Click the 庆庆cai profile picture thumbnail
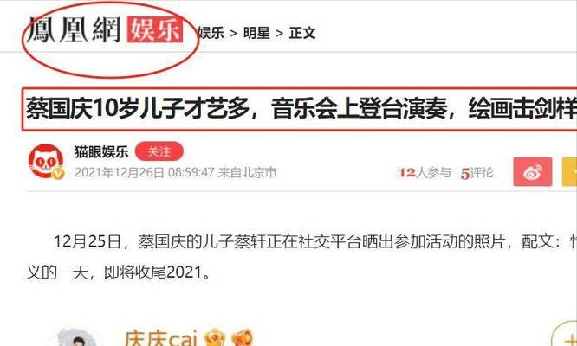Screen dimensions: 577x346 (76, 337)
